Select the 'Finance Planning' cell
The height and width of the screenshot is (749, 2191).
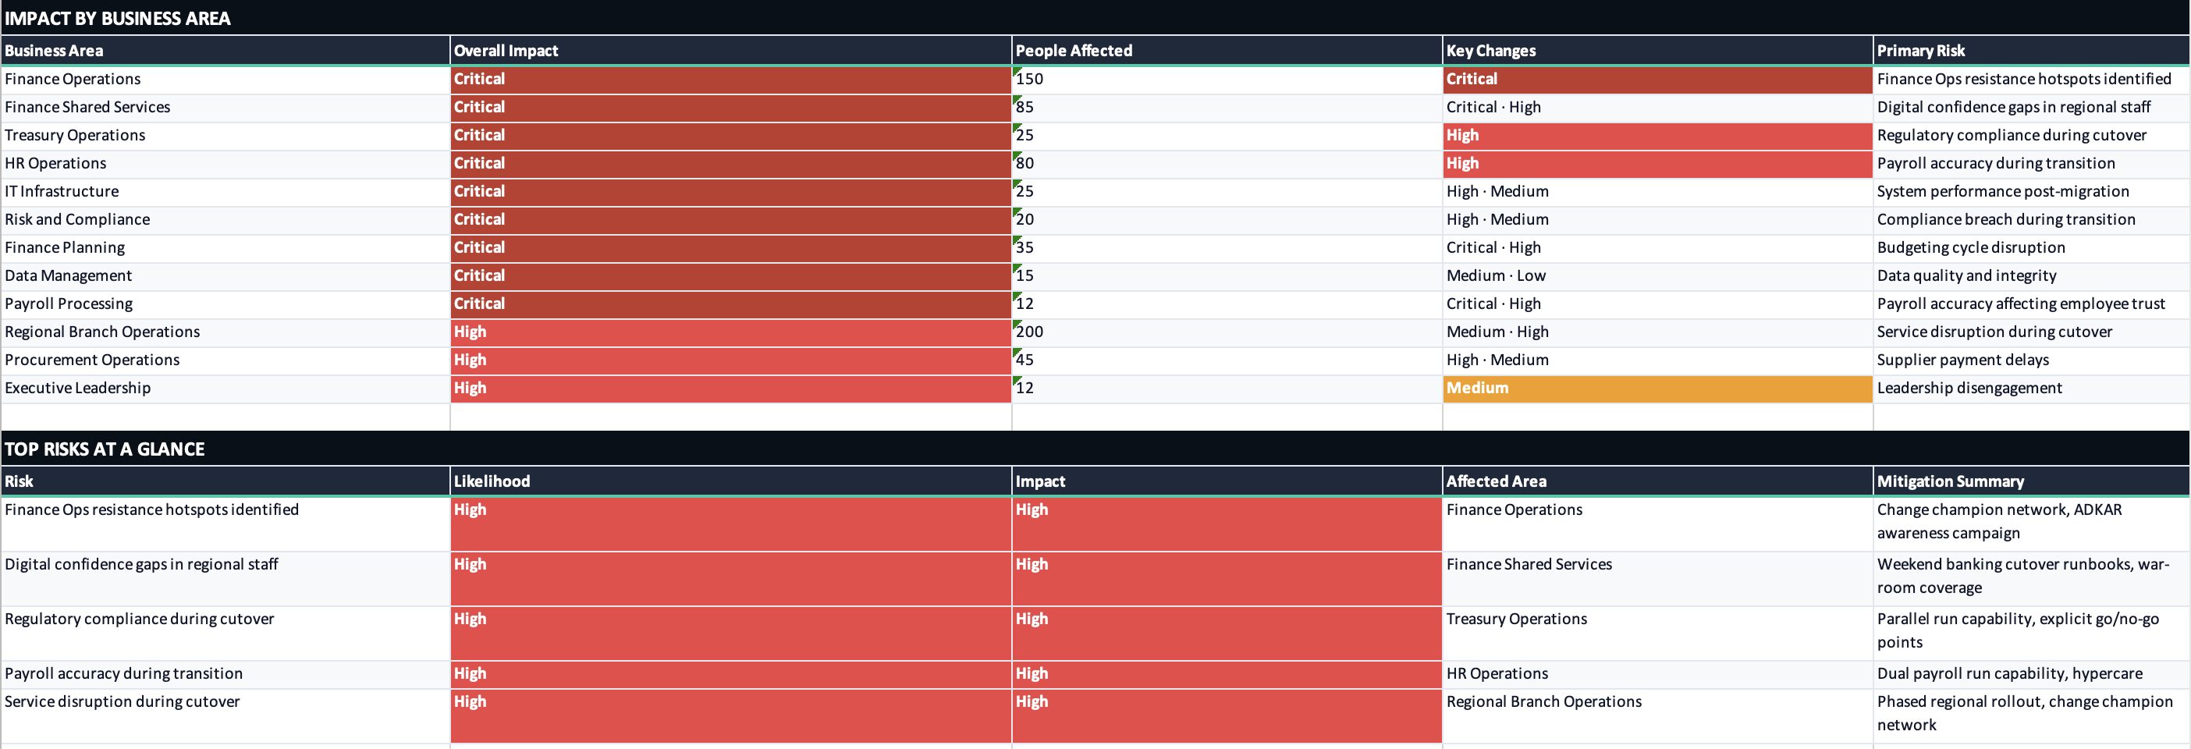225,247
